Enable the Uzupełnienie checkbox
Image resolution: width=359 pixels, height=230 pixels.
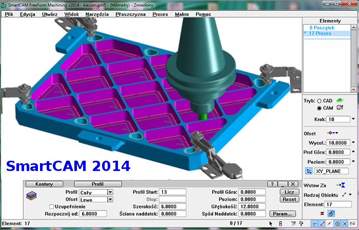52,206
